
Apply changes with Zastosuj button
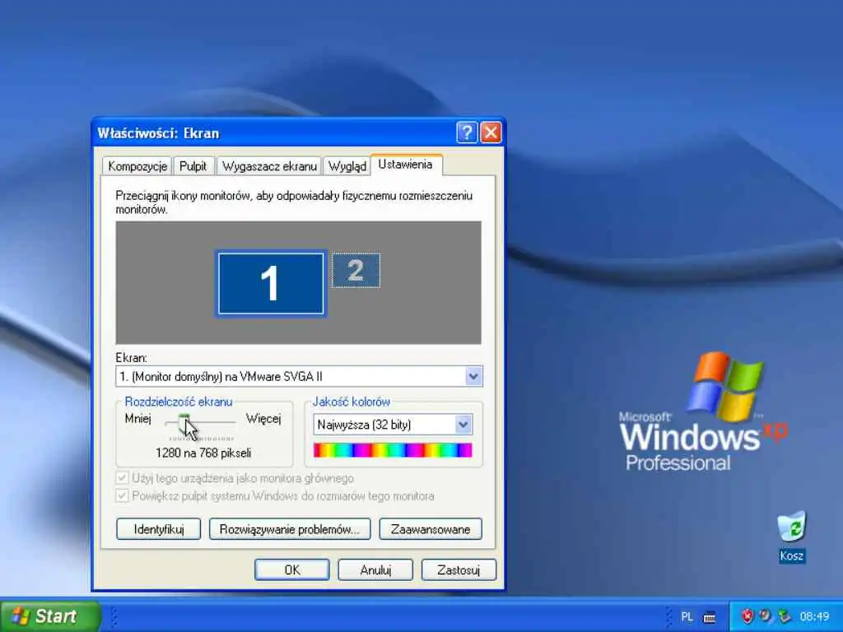(x=459, y=570)
